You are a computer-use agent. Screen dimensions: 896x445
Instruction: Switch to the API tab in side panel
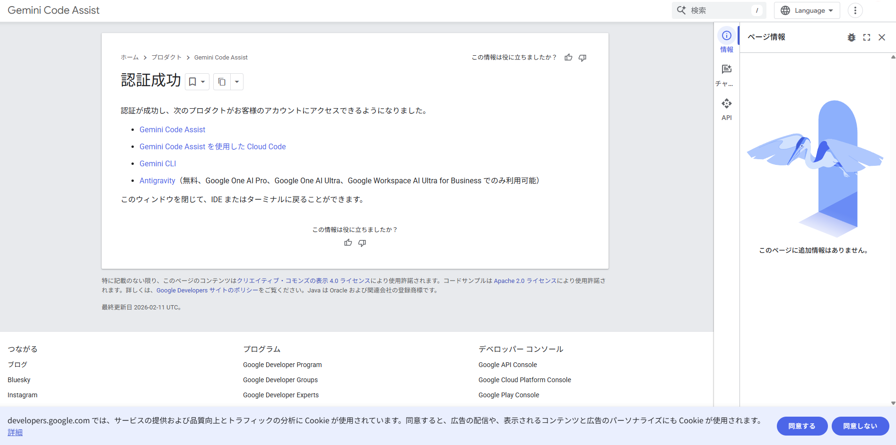pos(726,109)
